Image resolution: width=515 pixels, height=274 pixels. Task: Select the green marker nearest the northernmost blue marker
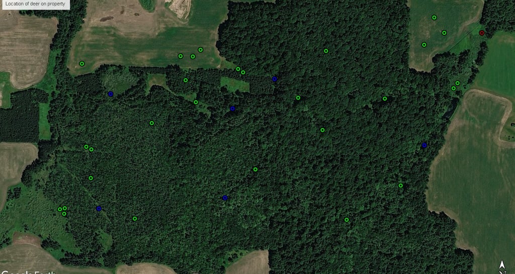point(298,98)
